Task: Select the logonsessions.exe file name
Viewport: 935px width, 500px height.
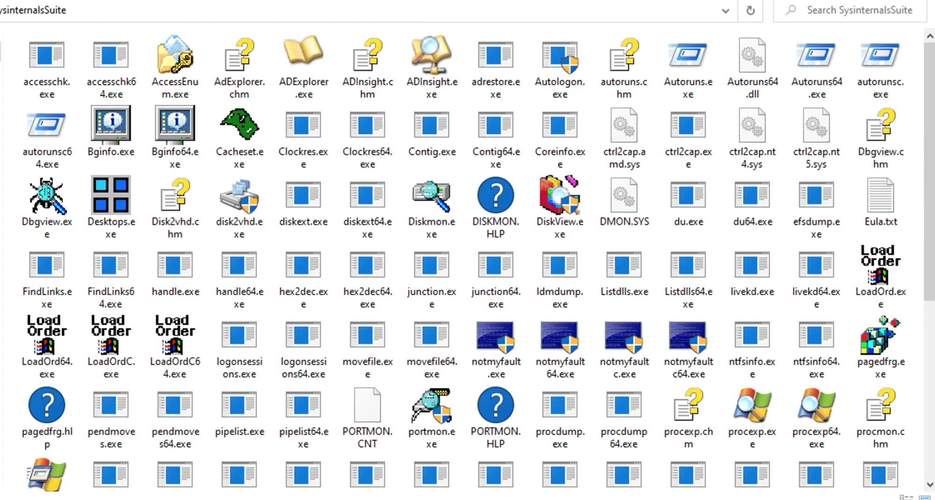Action: (x=239, y=368)
